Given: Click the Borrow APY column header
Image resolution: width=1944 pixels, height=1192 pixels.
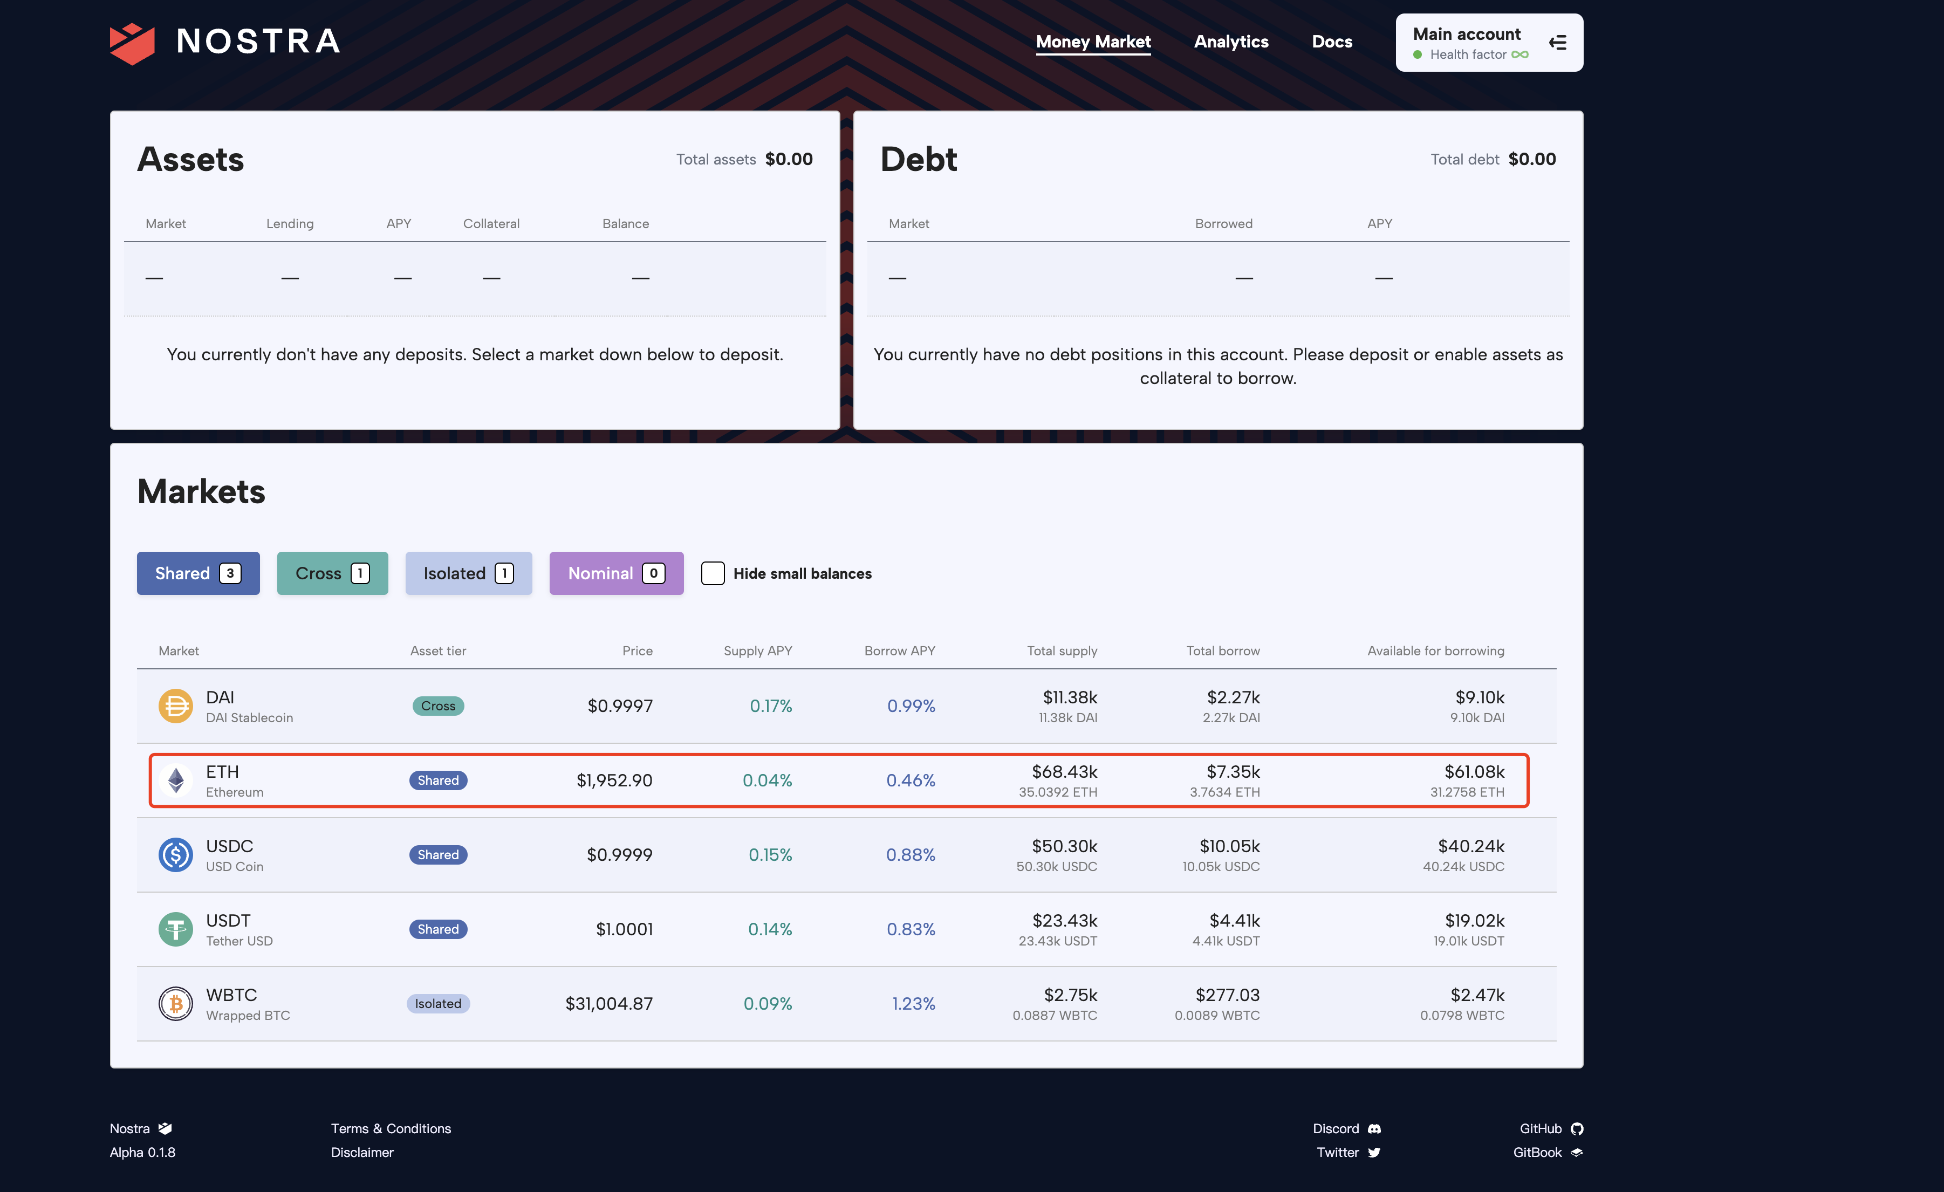Looking at the screenshot, I should coord(899,651).
